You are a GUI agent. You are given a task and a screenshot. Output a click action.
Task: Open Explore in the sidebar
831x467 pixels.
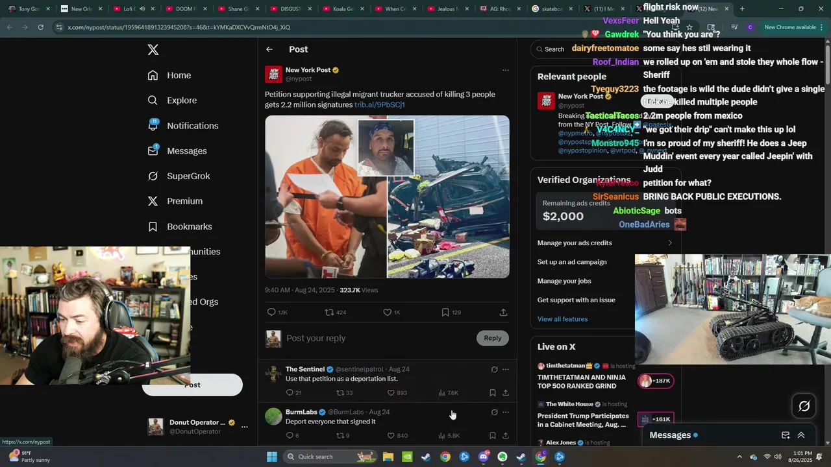pyautogui.click(x=172, y=101)
